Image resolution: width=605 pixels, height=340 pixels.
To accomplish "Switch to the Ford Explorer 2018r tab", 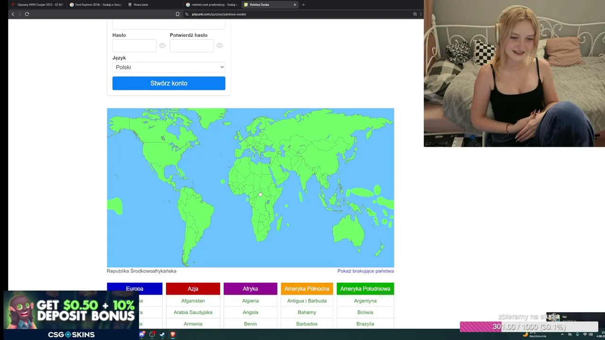I will tap(95, 5).
